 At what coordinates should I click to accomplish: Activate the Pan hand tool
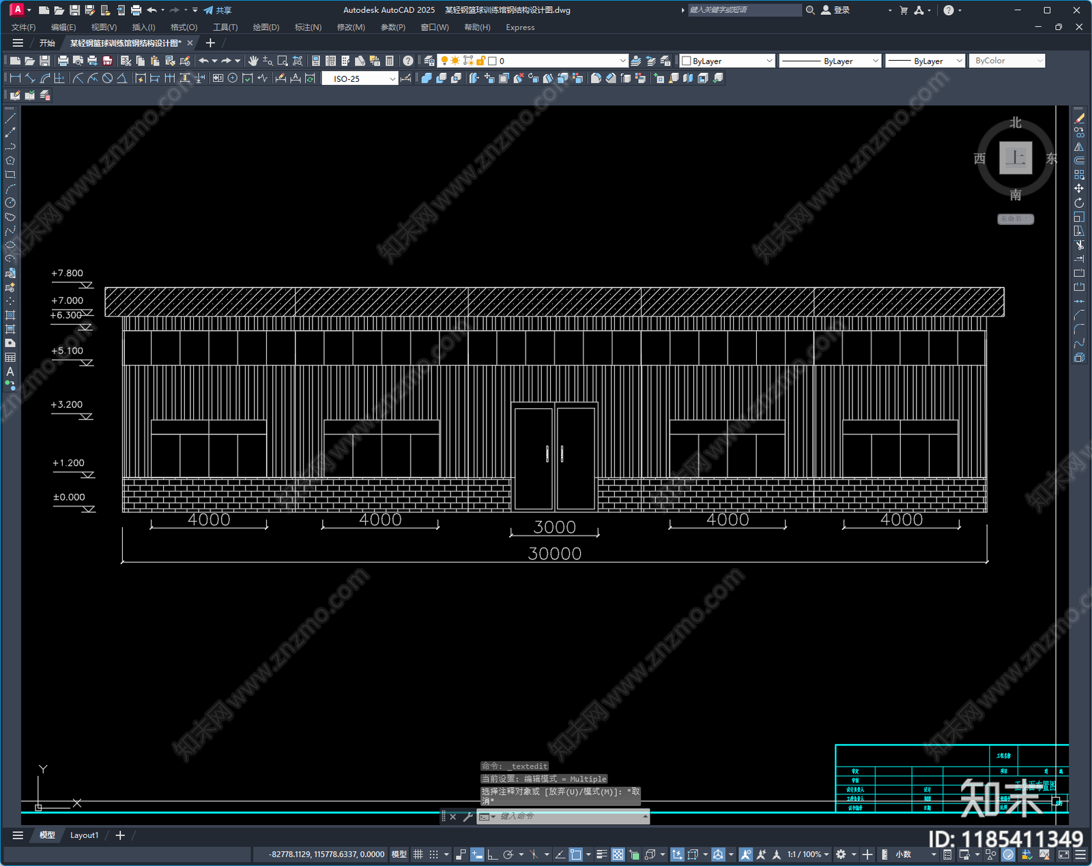click(x=253, y=61)
